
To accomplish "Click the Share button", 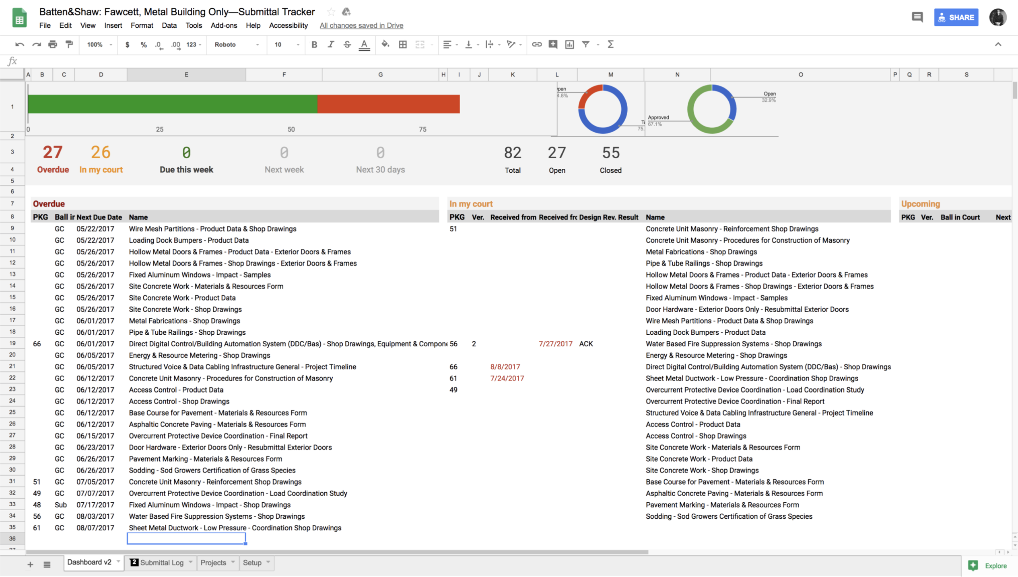I will click(x=956, y=17).
